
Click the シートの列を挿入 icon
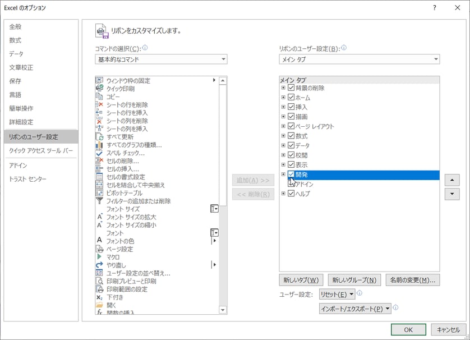99,128
